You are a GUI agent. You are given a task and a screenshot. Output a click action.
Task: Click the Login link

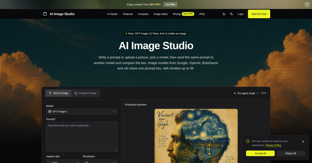click(x=240, y=14)
